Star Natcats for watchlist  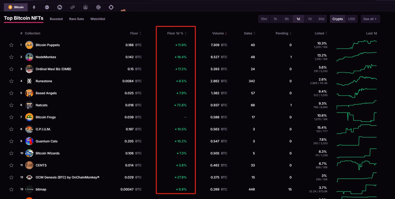coord(12,105)
